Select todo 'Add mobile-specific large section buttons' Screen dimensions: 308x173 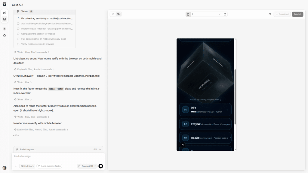45,23
